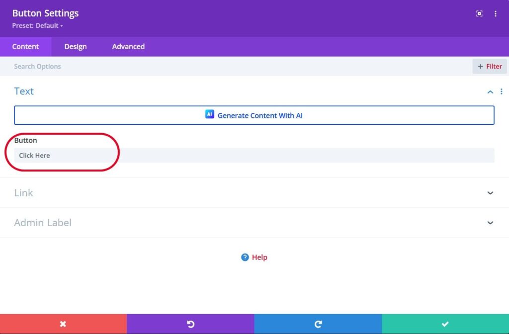Undo the last change

coord(190,324)
